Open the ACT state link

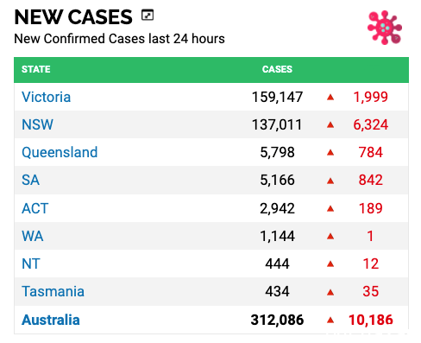point(35,208)
